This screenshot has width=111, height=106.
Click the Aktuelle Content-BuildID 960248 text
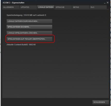click(x=21, y=45)
